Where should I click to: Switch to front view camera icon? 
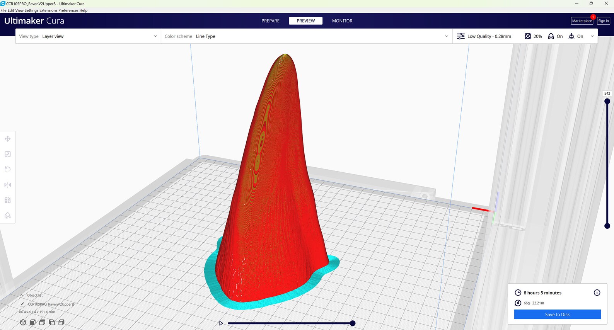coord(32,322)
